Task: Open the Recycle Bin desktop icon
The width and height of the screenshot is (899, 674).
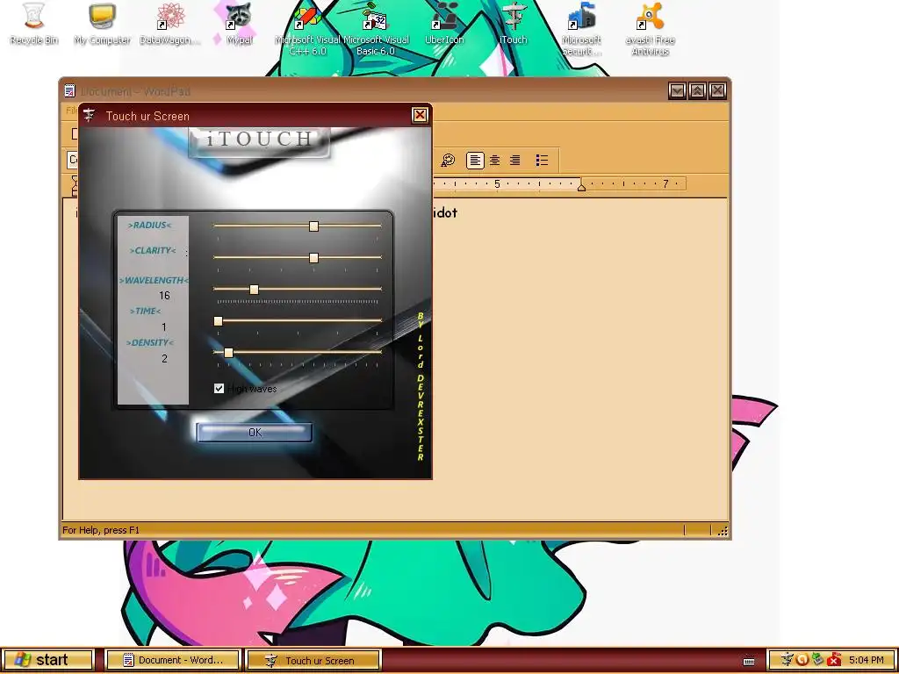Action: pyautogui.click(x=34, y=24)
